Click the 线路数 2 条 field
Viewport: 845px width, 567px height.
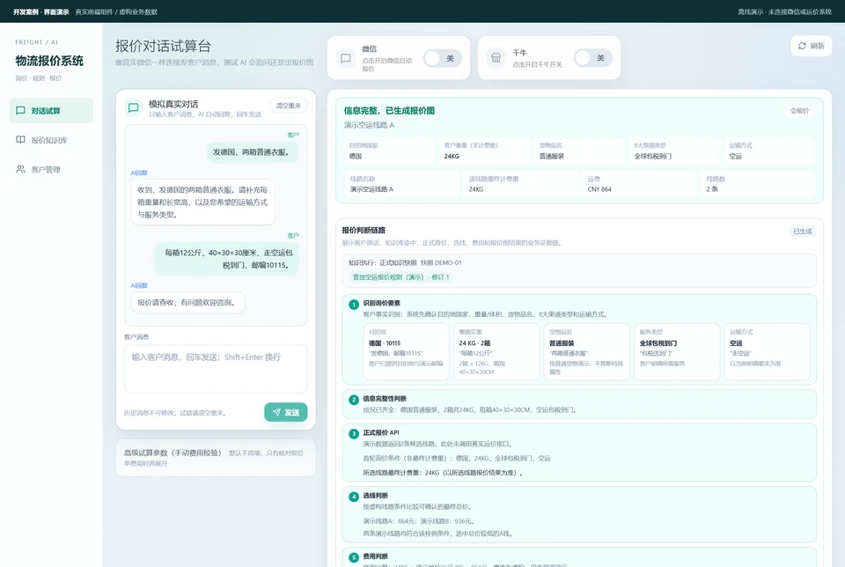(x=758, y=184)
